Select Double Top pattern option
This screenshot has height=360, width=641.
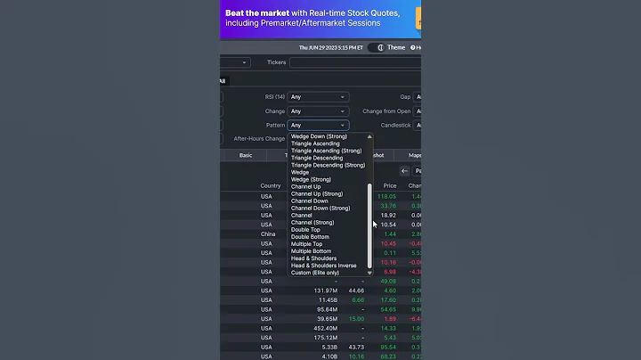(x=305, y=230)
